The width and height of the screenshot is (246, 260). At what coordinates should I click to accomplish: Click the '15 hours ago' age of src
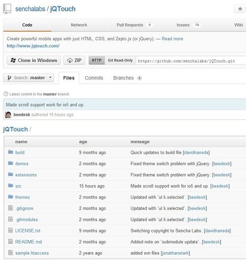92,186
